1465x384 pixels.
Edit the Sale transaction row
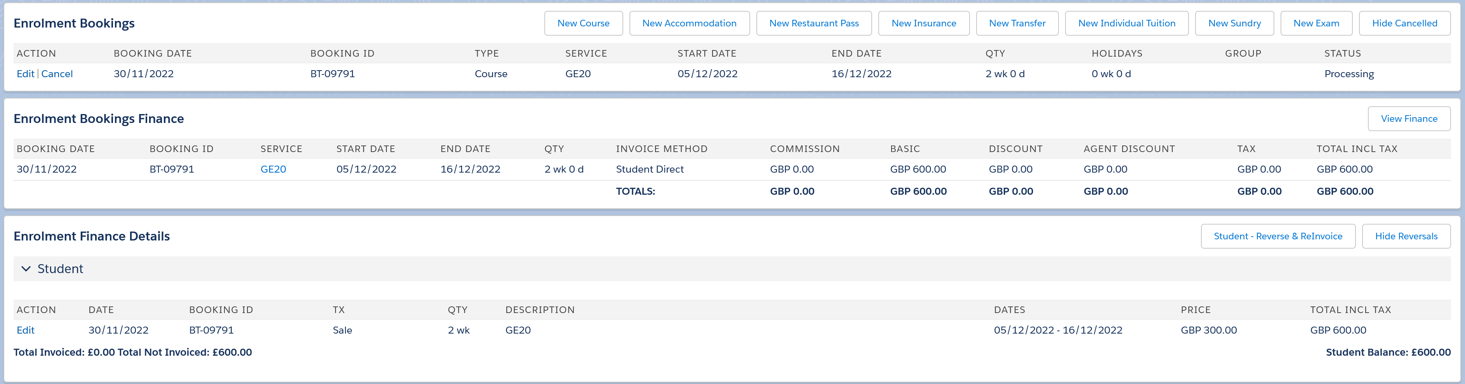click(x=25, y=330)
